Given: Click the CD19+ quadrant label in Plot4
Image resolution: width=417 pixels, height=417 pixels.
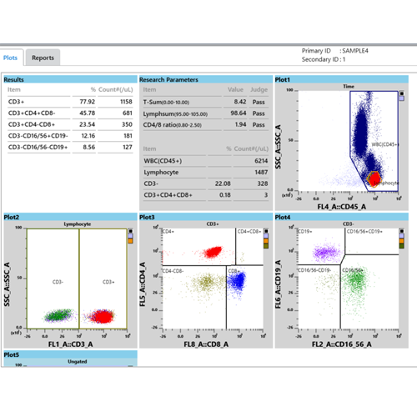Looking at the screenshot, I should (x=305, y=231).
